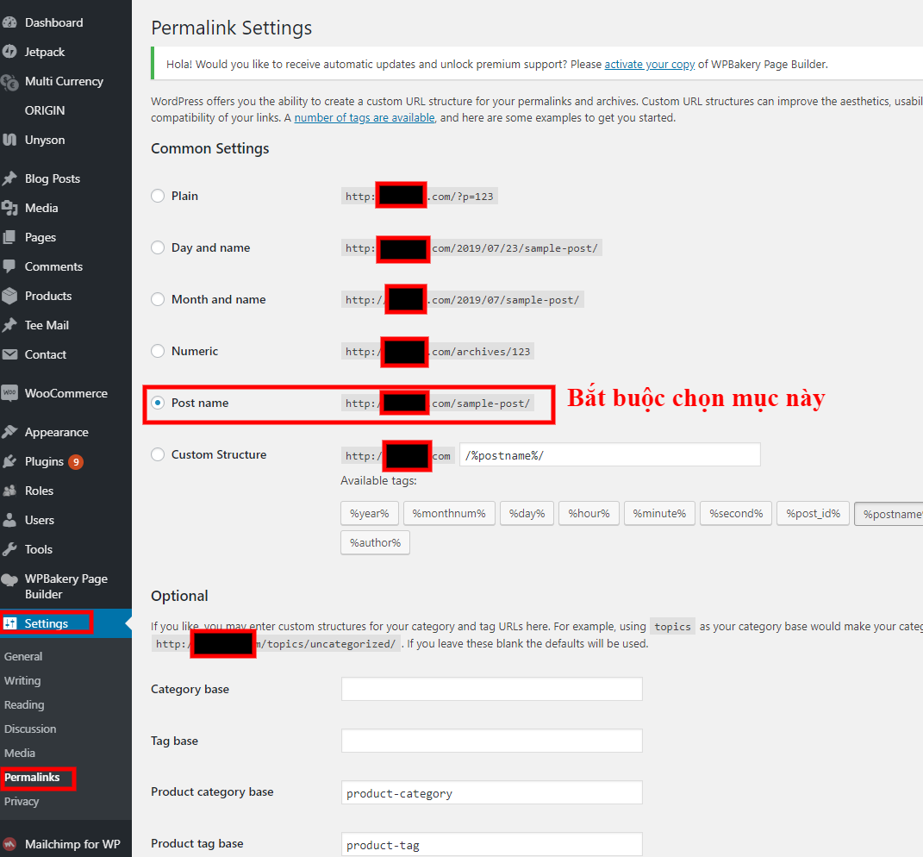Click the WPBakery Page Builder icon
Screen dimensions: 923x857
[x=9, y=580]
